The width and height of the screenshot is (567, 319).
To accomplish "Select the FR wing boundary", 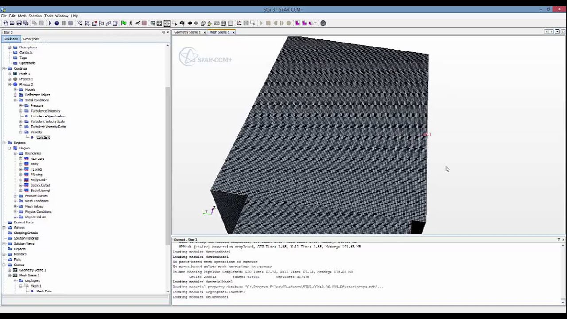I will 36,175.
